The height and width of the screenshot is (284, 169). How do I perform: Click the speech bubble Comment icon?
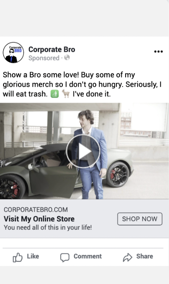coord(65,257)
